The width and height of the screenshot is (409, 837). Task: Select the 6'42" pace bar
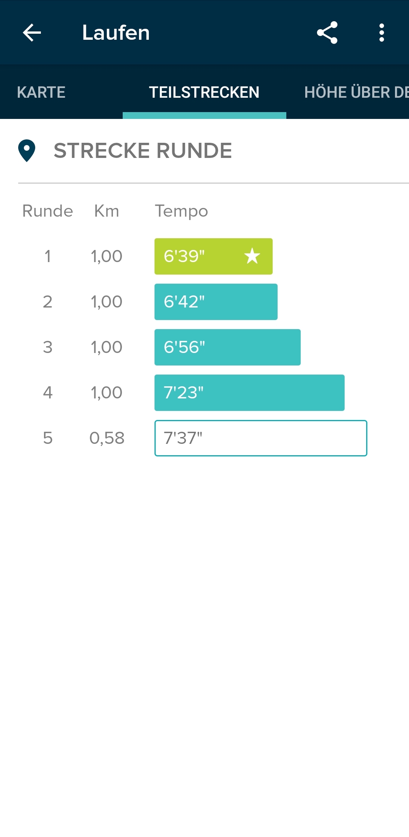click(x=216, y=302)
